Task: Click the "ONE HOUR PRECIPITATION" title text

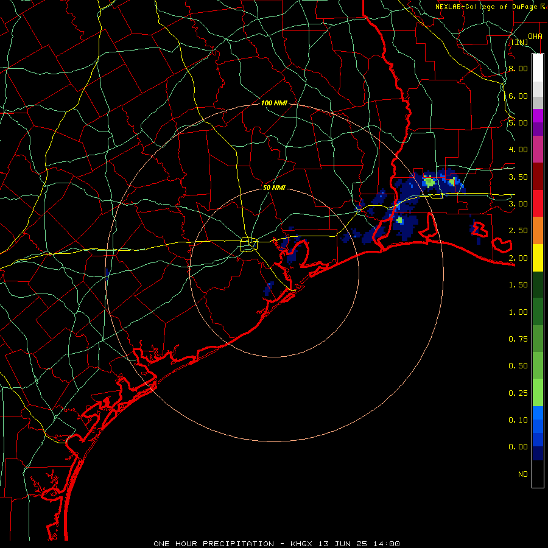Action: (x=214, y=544)
